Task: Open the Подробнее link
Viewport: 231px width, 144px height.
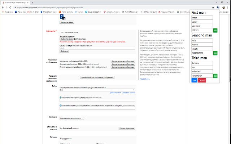Action: click(145, 79)
